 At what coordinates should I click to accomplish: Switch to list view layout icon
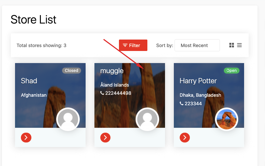(x=239, y=45)
